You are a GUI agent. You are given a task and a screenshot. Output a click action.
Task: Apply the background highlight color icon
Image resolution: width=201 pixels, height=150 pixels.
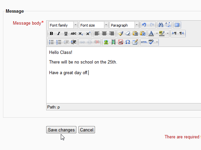(x=162, y=34)
